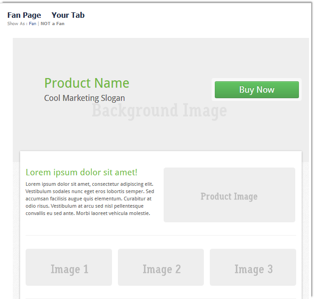The height and width of the screenshot is (299, 314).
Task: Click the Background Image watermark text
Action: coord(160,111)
